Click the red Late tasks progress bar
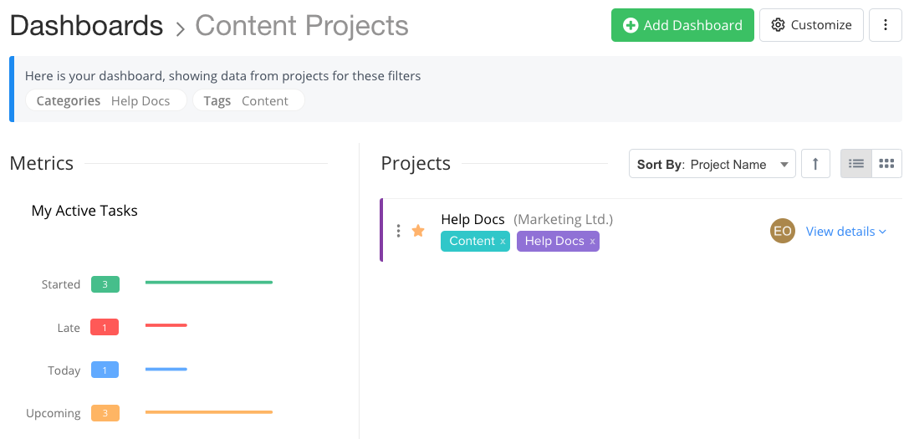The height and width of the screenshot is (439, 909). click(166, 325)
